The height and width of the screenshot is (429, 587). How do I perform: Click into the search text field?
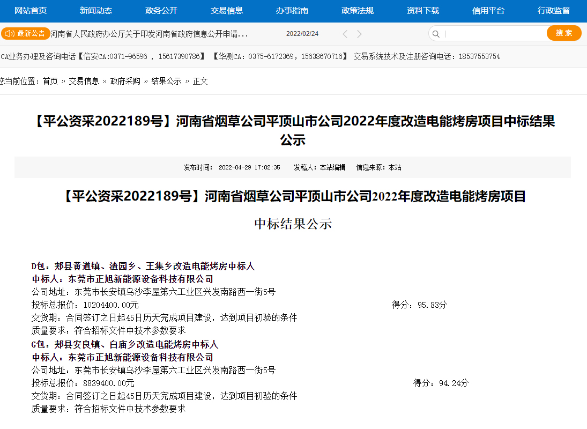(x=493, y=34)
